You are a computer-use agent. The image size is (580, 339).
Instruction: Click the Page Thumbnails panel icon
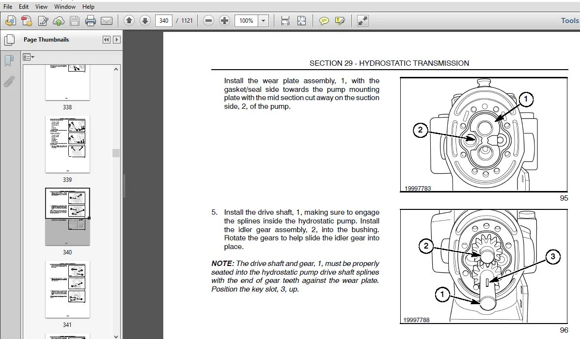click(x=9, y=40)
